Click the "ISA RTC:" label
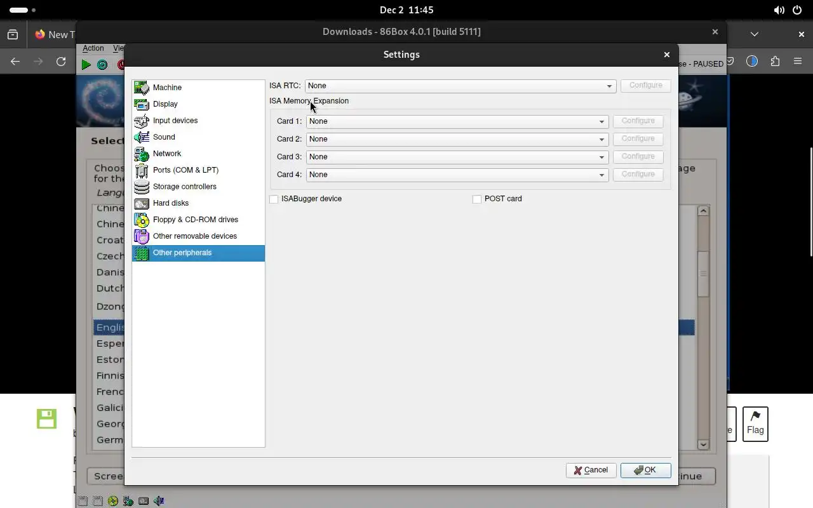The image size is (813, 508). pos(285,86)
